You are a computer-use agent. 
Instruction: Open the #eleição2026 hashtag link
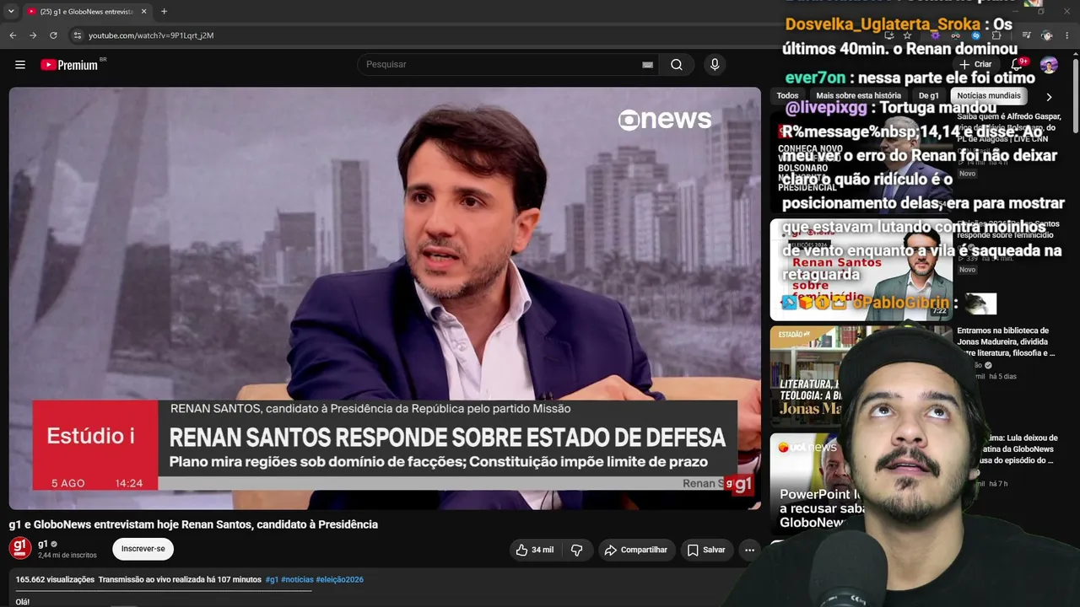(340, 580)
